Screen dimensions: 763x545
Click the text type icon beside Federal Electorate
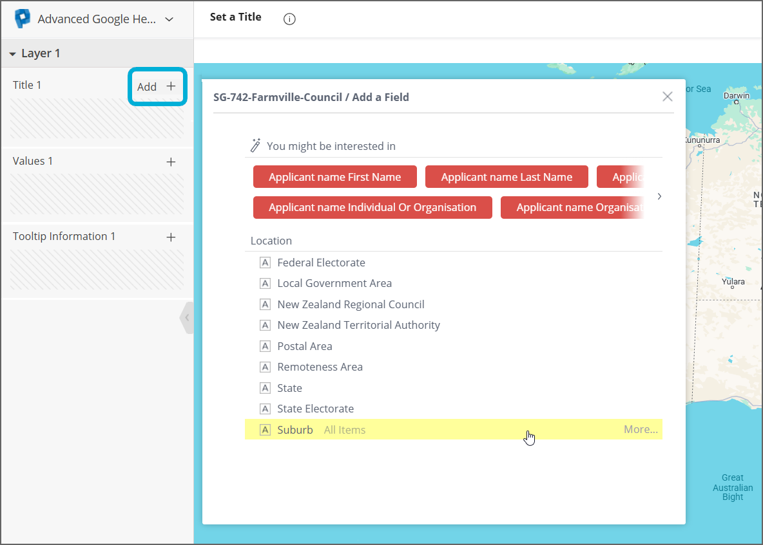[265, 263]
